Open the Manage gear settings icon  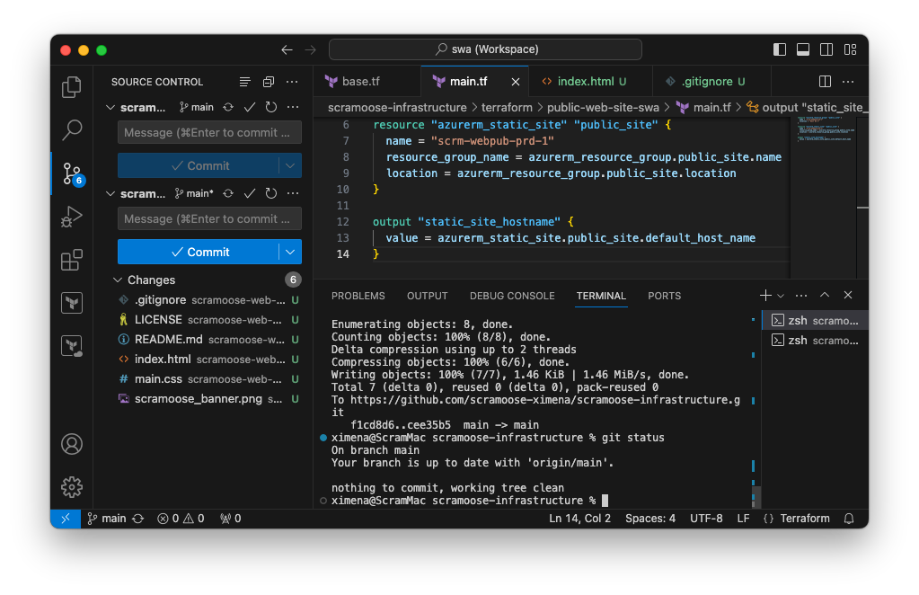coord(72,487)
